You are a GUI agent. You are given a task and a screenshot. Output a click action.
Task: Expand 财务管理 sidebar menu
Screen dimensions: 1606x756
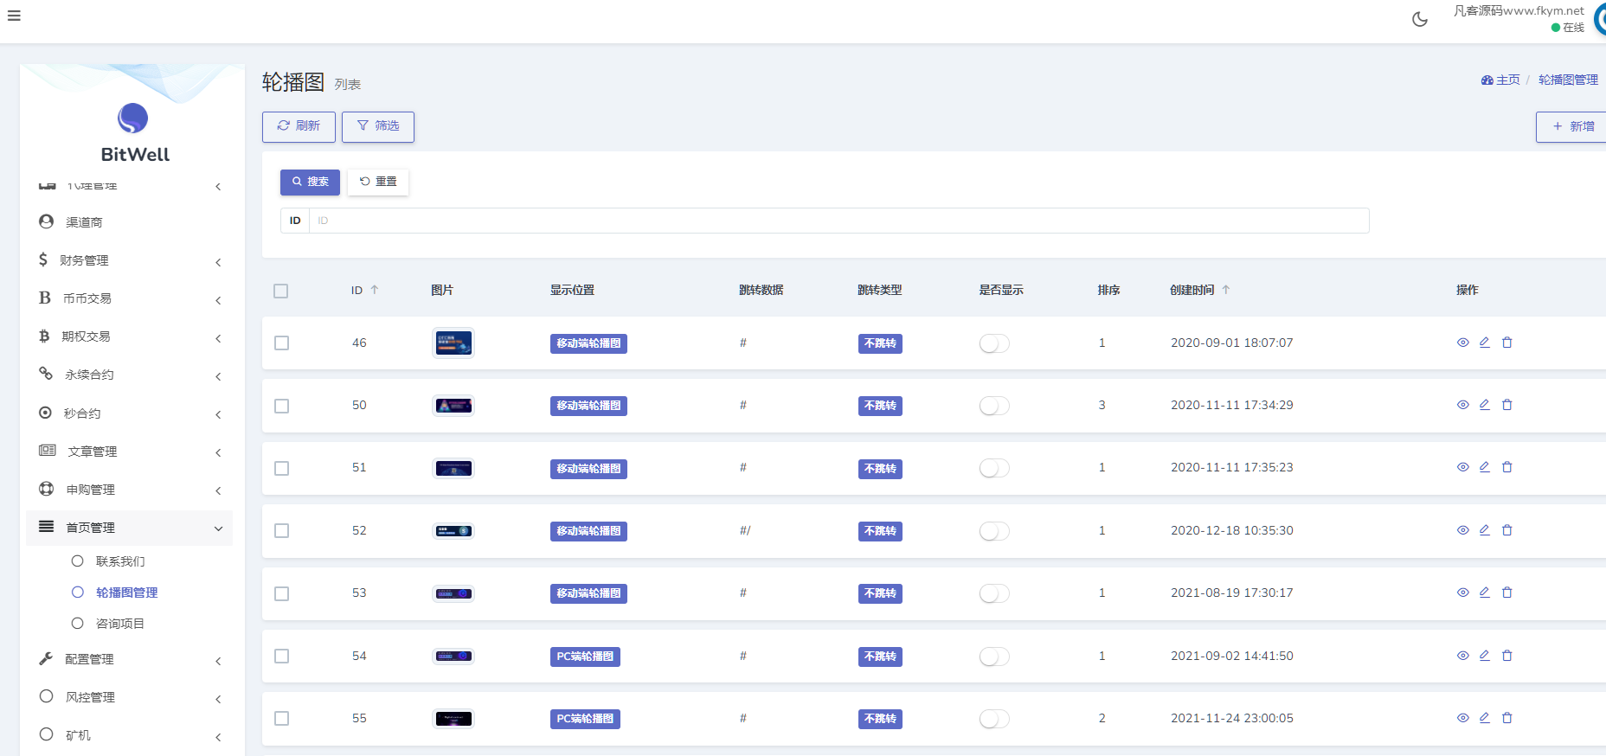pos(130,260)
